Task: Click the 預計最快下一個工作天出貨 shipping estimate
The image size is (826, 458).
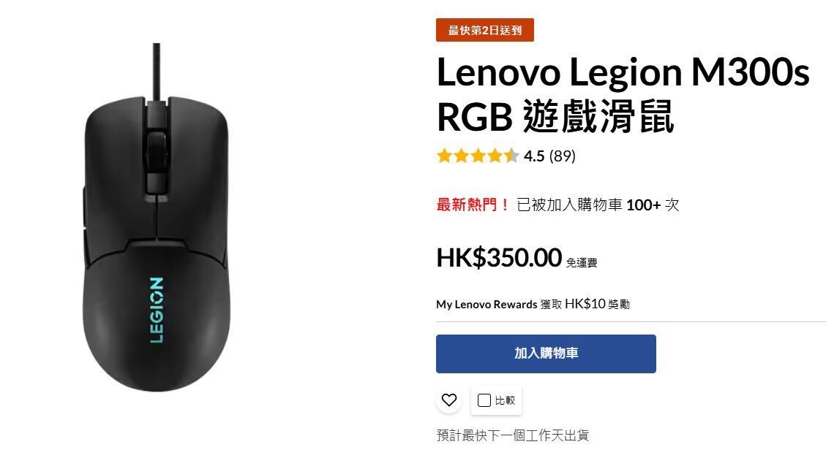Action: click(x=513, y=435)
